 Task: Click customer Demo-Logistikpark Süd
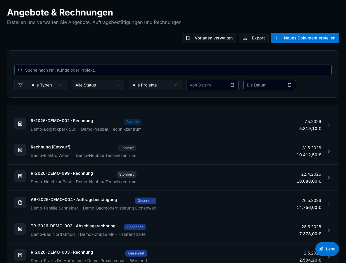click(x=53, y=129)
